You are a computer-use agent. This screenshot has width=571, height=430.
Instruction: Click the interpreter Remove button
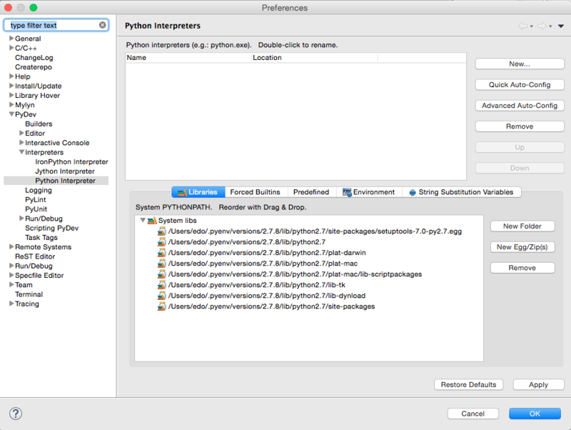520,126
